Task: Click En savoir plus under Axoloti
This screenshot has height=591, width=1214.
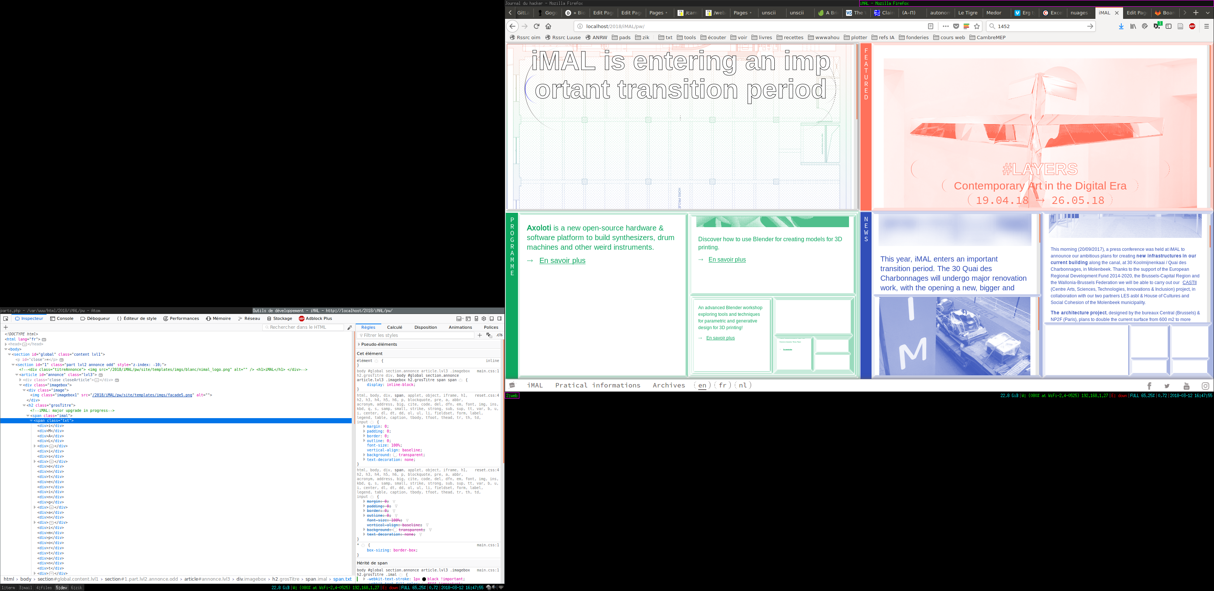Action: pyautogui.click(x=562, y=261)
